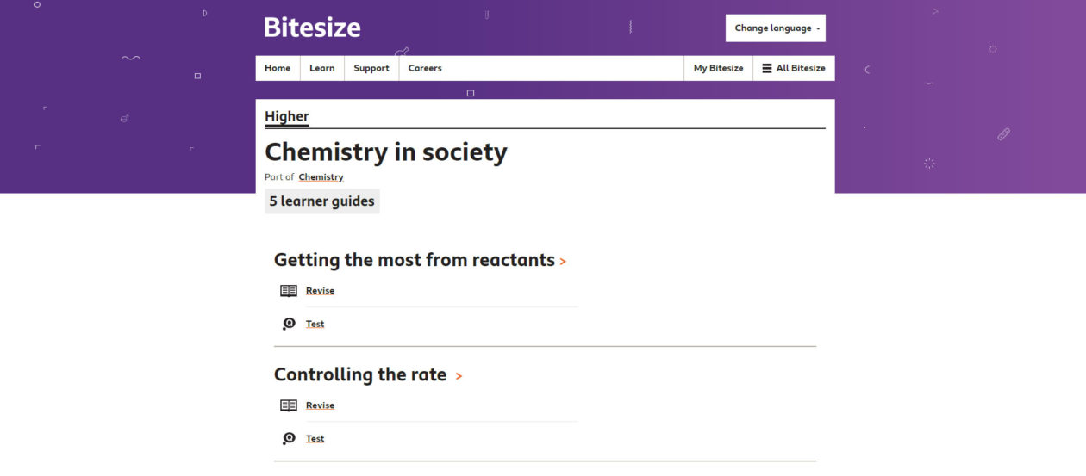1086x476 pixels.
Task: Click the orange arrow beside Getting the most from reactants
Action: (x=563, y=261)
